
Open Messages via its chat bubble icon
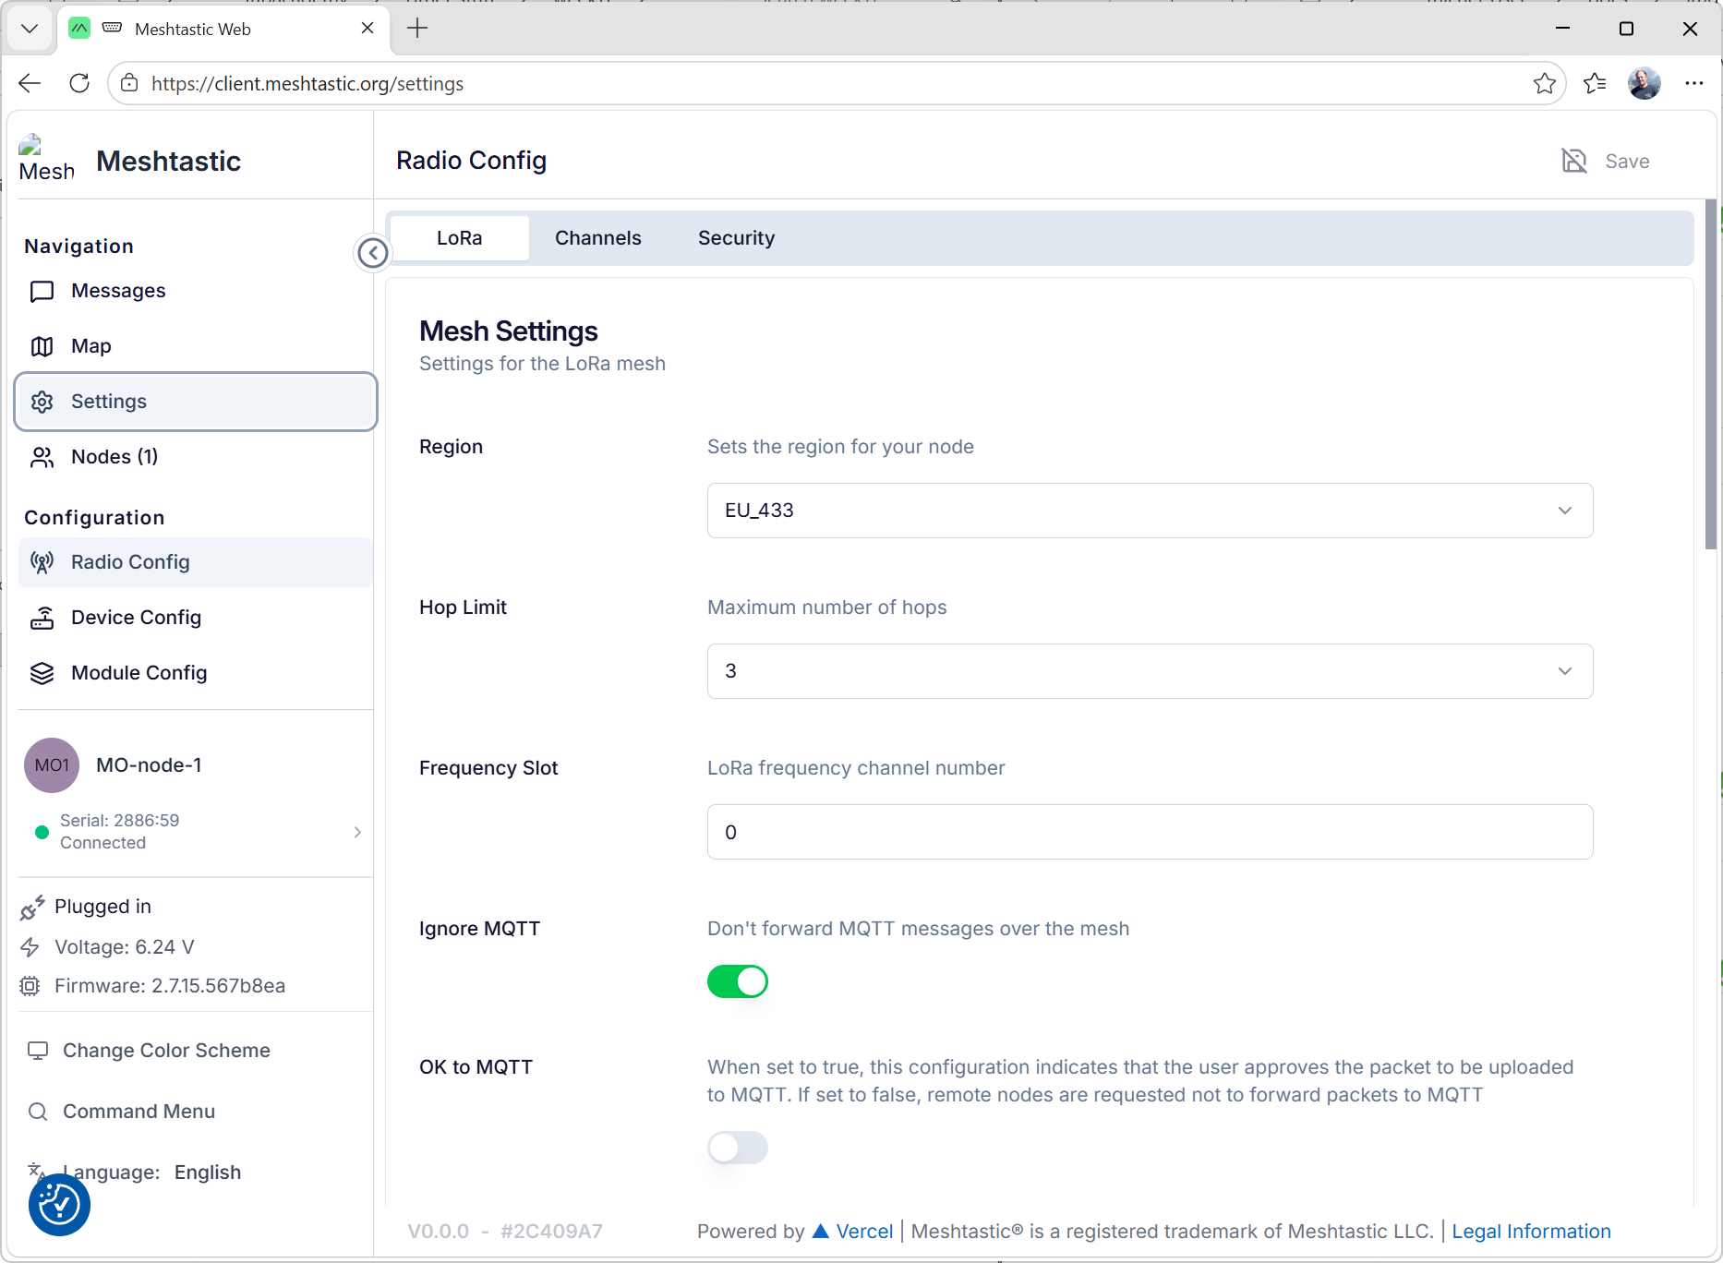coord(42,292)
